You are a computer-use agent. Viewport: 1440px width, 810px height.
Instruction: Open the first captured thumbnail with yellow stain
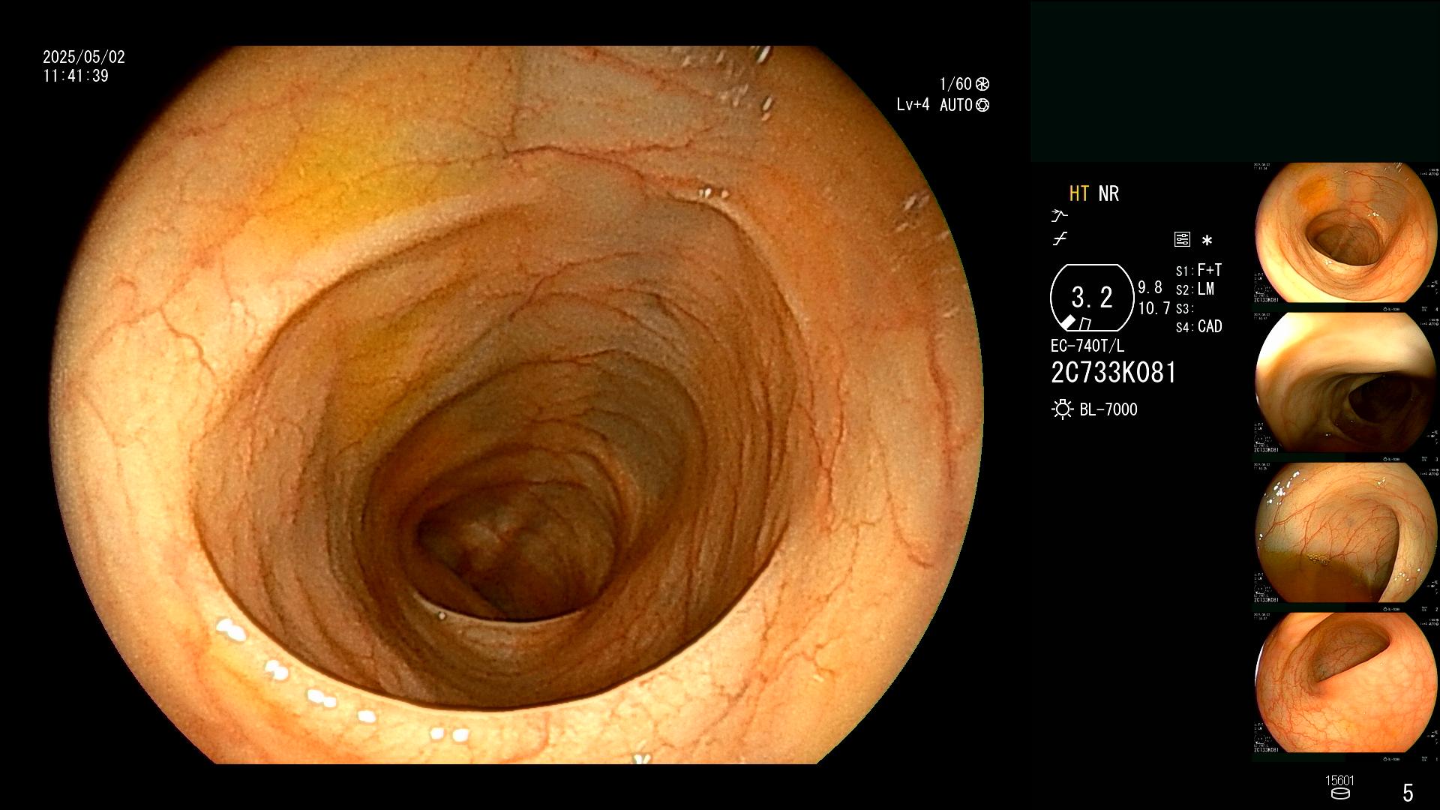[x=1346, y=233]
